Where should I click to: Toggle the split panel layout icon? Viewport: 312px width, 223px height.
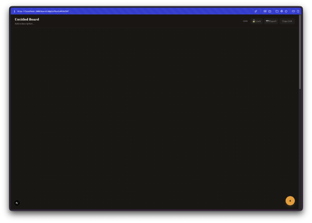pyautogui.click(x=298, y=11)
